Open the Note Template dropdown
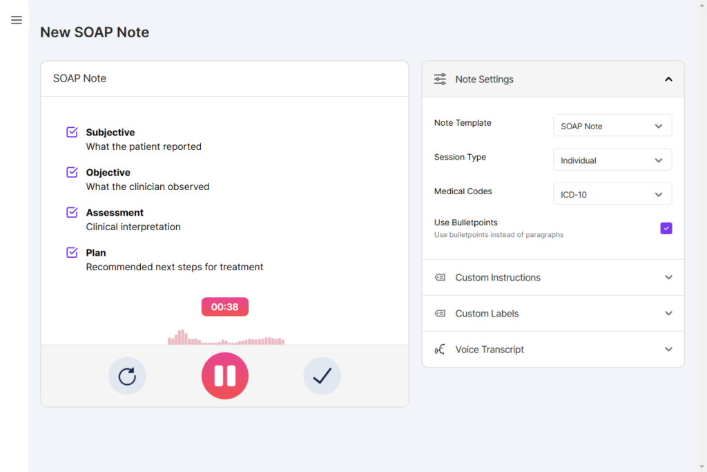This screenshot has height=472, width=707. coord(612,125)
